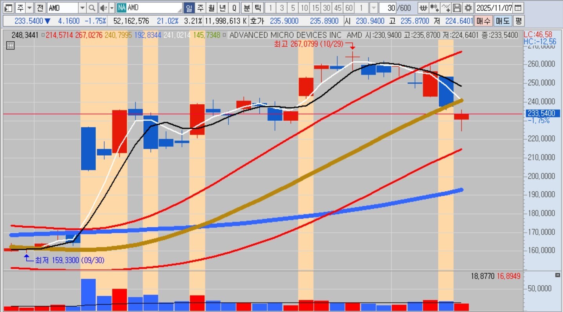Click the tallest blue volume bar
Image resolution: width=563 pixels, height=312 pixels.
(x=88, y=295)
